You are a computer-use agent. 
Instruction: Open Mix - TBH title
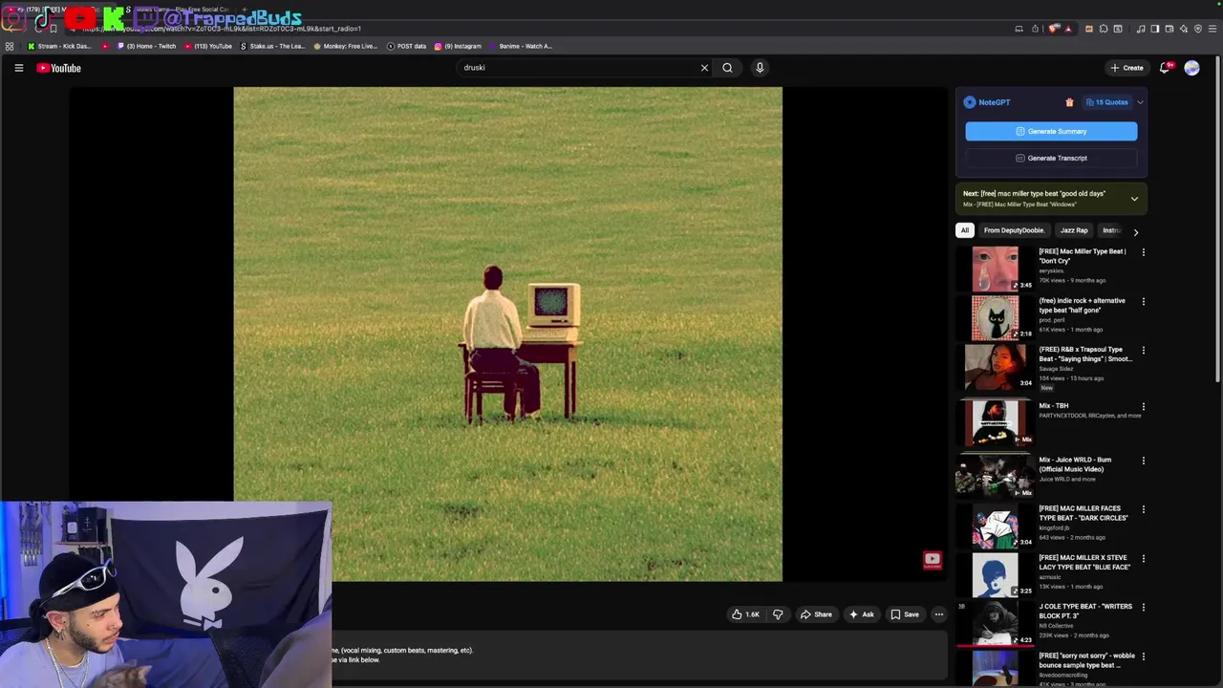coord(1054,406)
